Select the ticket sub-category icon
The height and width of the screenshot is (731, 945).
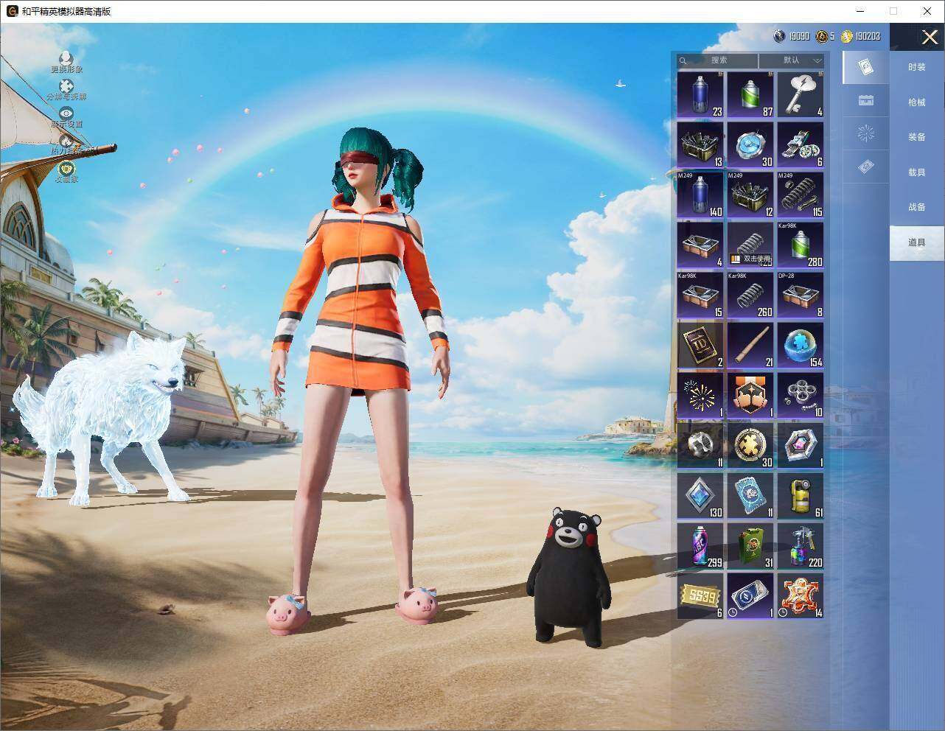pos(866,167)
